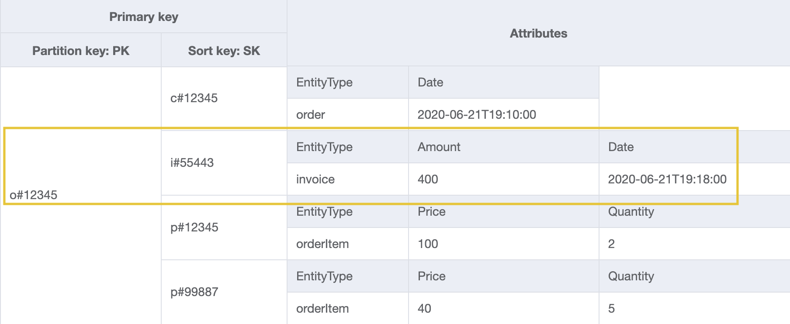Image resolution: width=790 pixels, height=324 pixels.
Task: Click the date 2020-06-21T19:18:00 value
Action: [x=667, y=179]
